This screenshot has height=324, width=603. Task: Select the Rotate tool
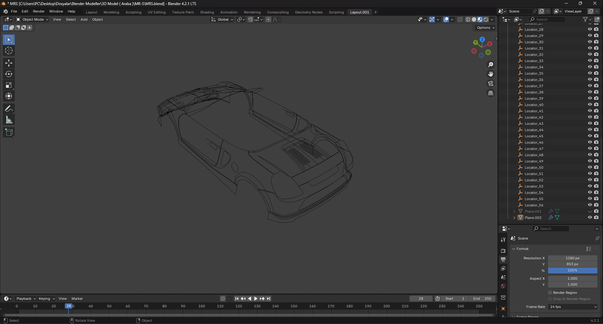pos(9,74)
